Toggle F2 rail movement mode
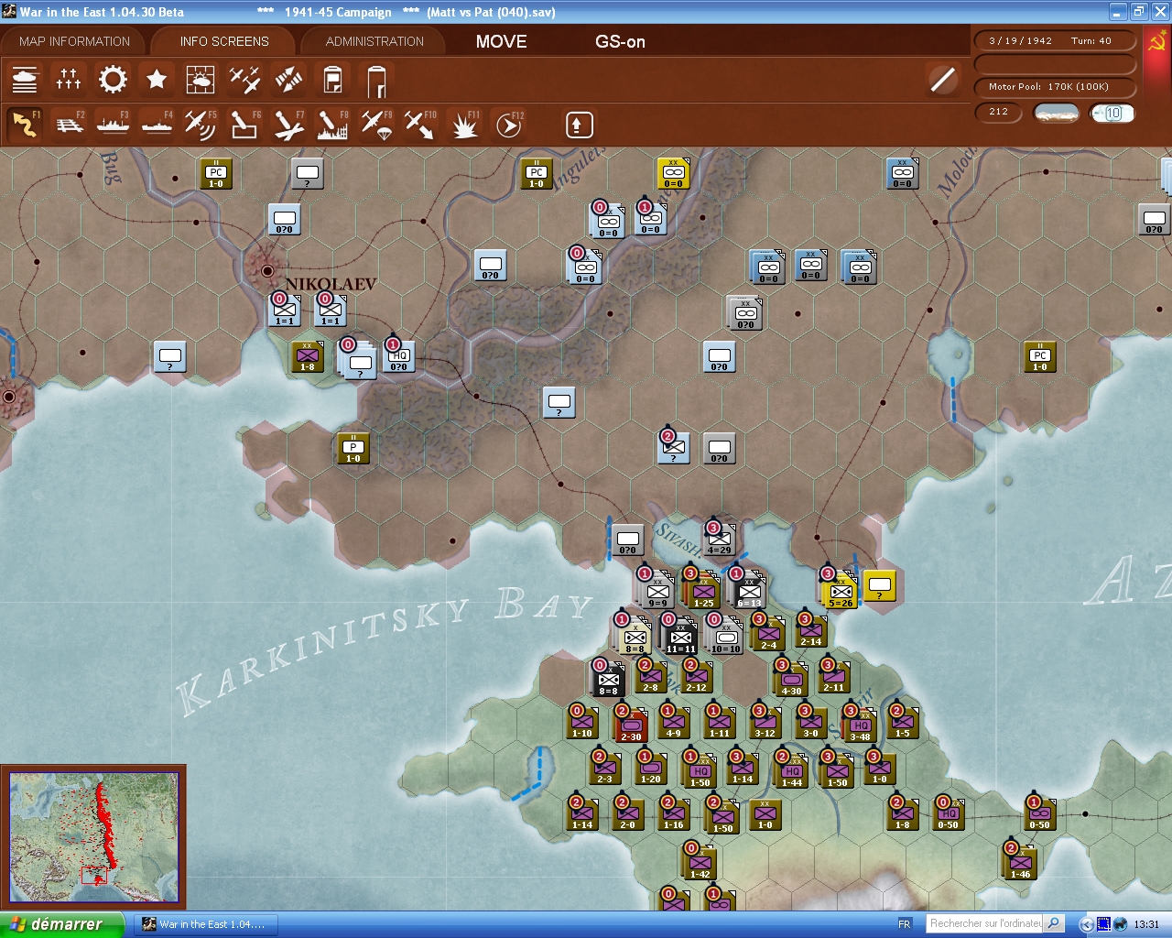This screenshot has height=938, width=1172. point(69,124)
